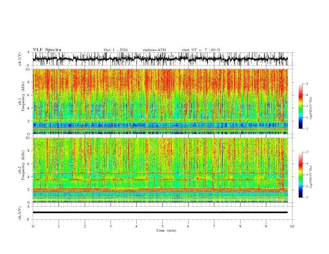Click the ch.2 spectrogram plot area
The width and height of the screenshot is (329, 254).
pyautogui.click(x=160, y=170)
